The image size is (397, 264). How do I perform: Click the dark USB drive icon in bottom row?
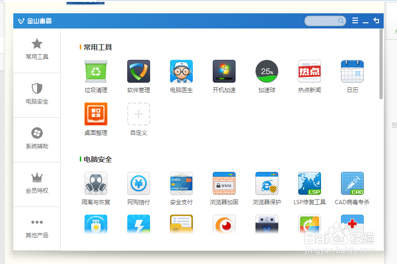click(267, 224)
